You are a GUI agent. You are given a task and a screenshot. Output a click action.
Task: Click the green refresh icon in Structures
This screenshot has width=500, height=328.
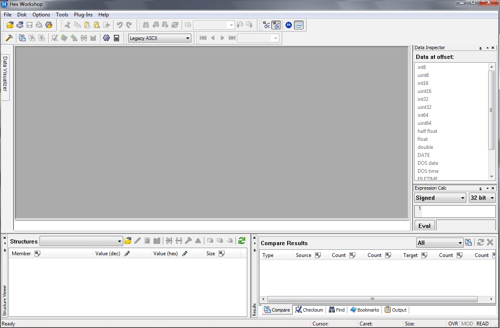pos(241,241)
